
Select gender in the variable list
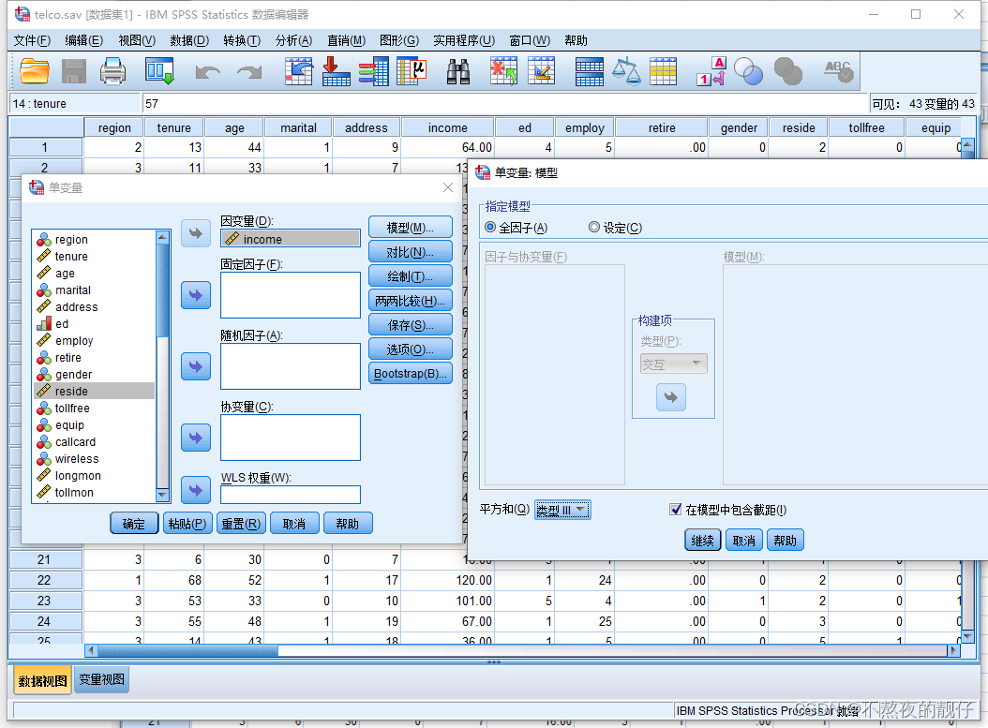pyautogui.click(x=94, y=374)
